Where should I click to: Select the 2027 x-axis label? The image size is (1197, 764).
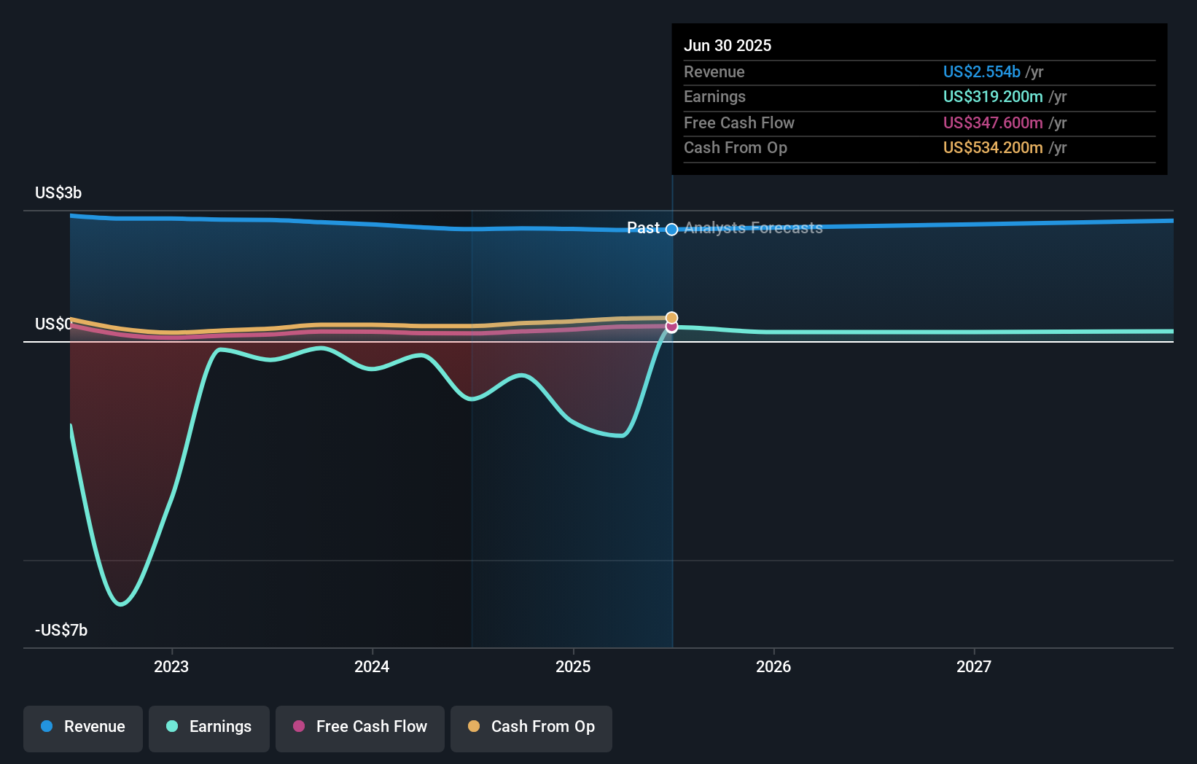974,666
